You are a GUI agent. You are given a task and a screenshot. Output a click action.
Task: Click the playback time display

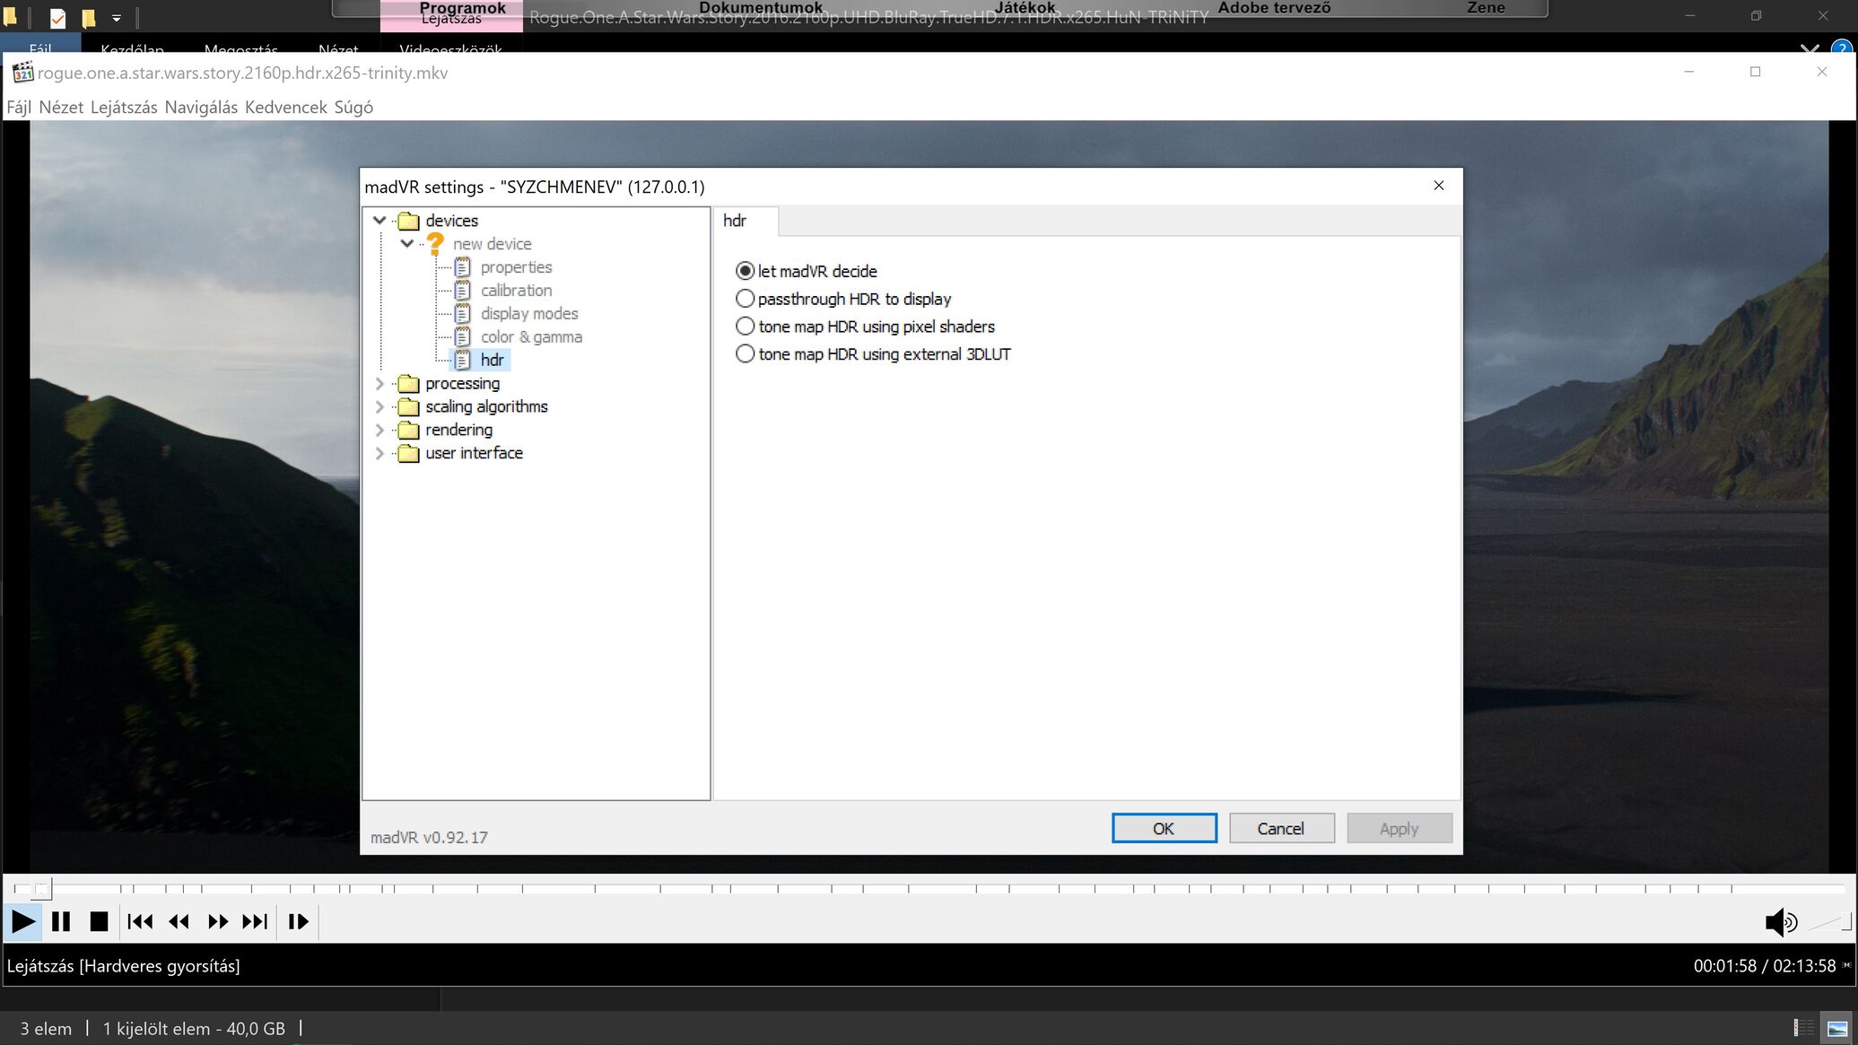[1764, 966]
